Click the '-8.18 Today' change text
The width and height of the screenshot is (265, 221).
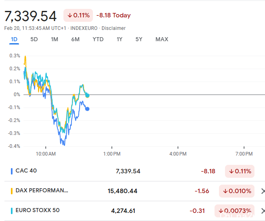(x=114, y=15)
